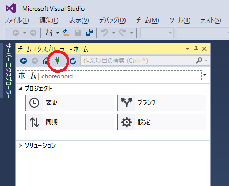This screenshot has width=229, height=186.
Task: Click the Save All icon
Action: [89, 33]
